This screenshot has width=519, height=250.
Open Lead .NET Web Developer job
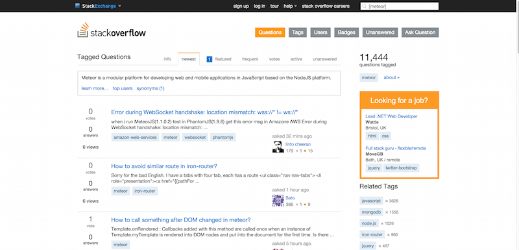pos(391,116)
